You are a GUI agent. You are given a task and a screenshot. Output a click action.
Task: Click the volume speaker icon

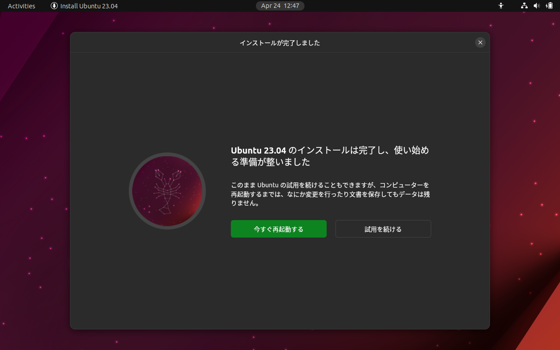537,6
